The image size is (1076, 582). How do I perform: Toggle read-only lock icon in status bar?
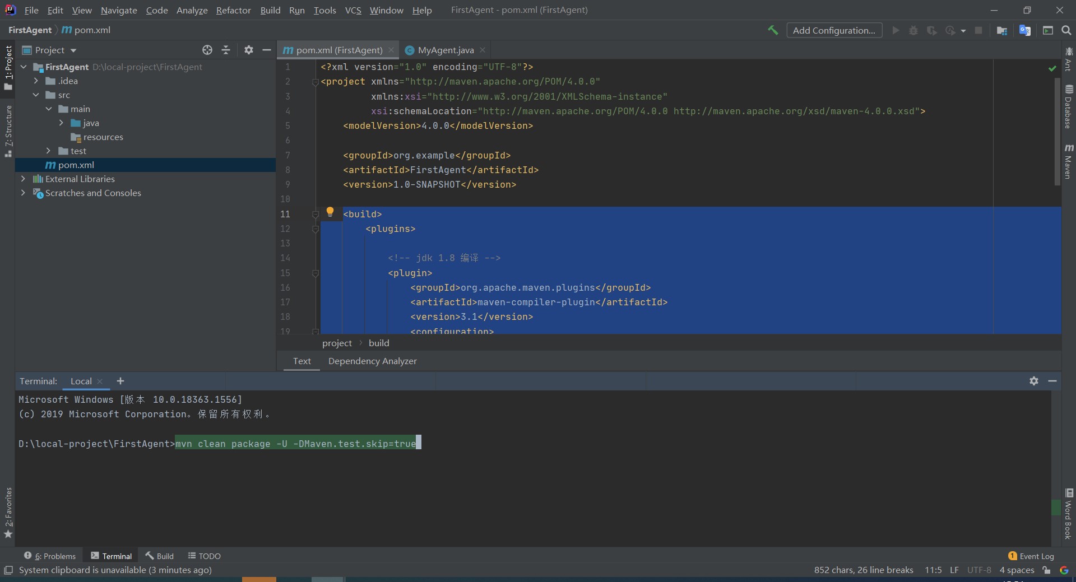[x=1046, y=570]
